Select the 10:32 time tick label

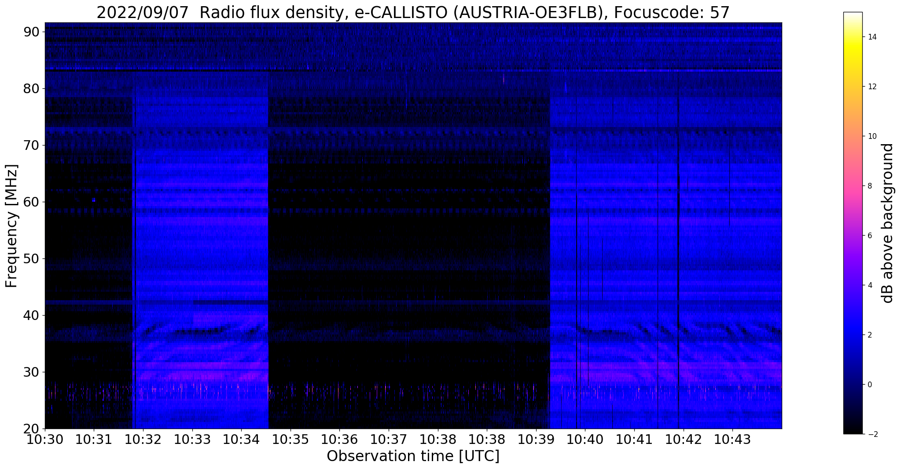[143, 439]
